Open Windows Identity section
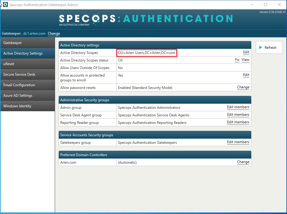 click(28, 106)
